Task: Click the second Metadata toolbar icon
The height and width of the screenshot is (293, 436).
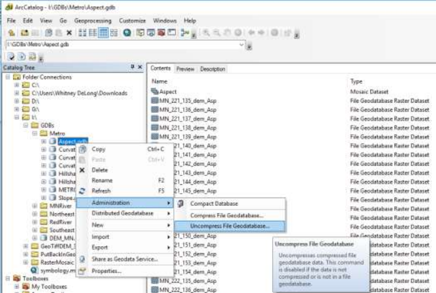Action: point(22,56)
